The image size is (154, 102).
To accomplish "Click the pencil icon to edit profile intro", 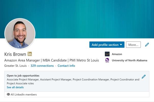I will tap(147, 45).
